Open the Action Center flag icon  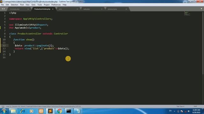182,111
